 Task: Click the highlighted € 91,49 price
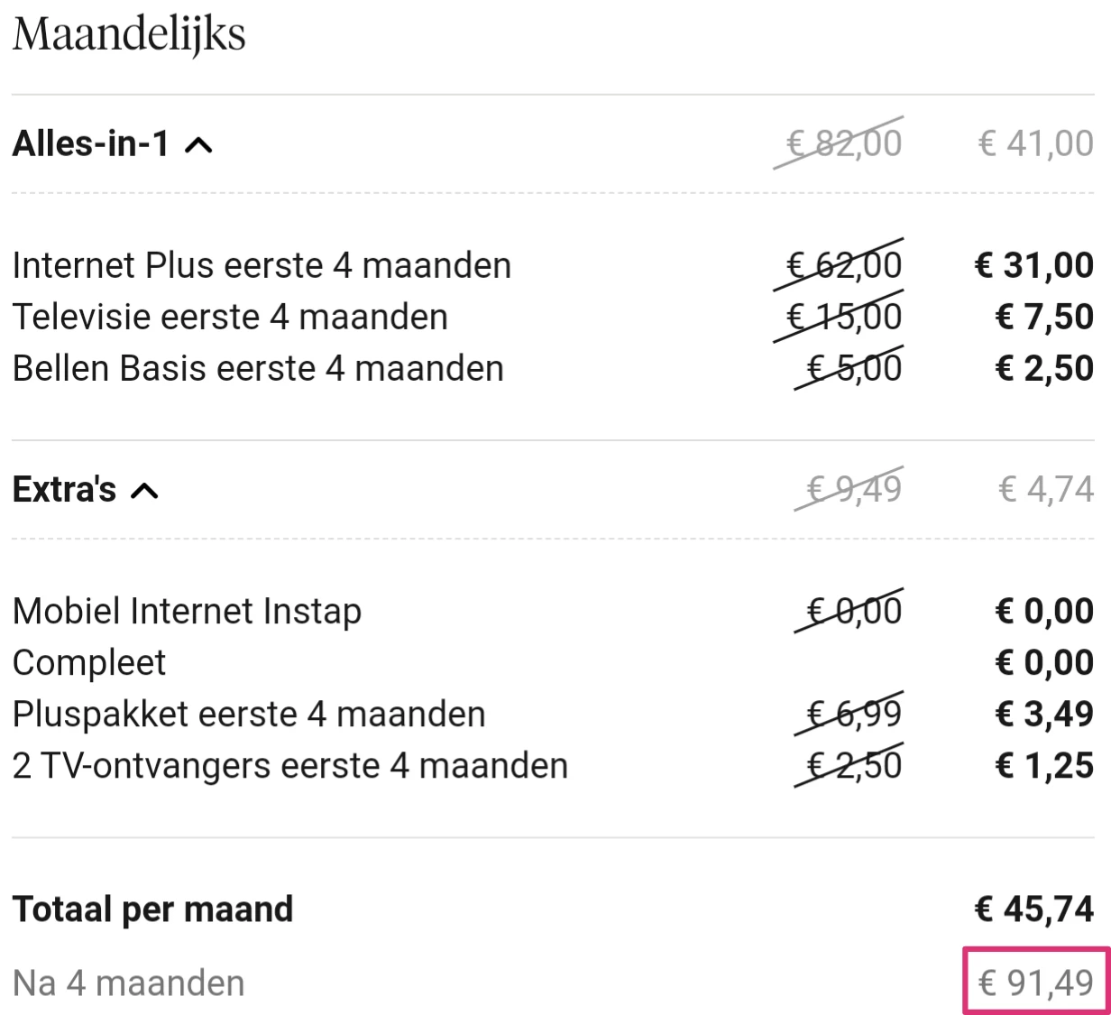pyautogui.click(x=1036, y=982)
